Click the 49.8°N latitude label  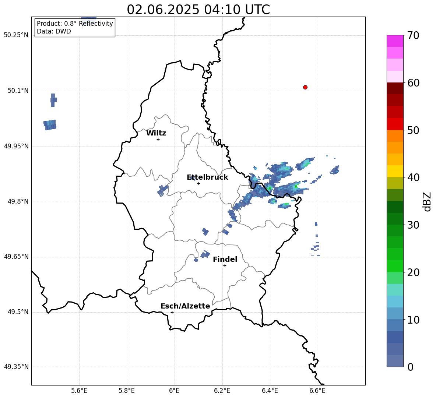point(18,201)
